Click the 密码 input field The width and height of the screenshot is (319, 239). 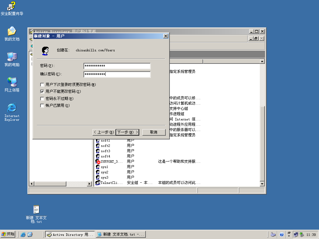point(117,66)
